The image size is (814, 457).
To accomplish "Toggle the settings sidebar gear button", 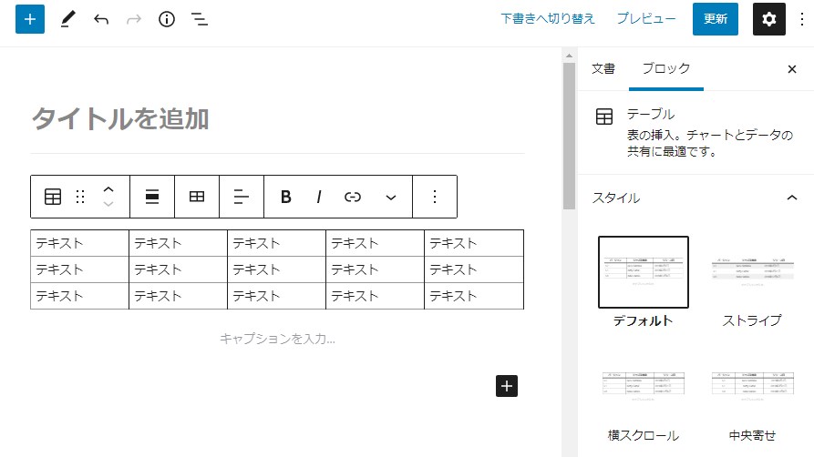I will pos(768,19).
